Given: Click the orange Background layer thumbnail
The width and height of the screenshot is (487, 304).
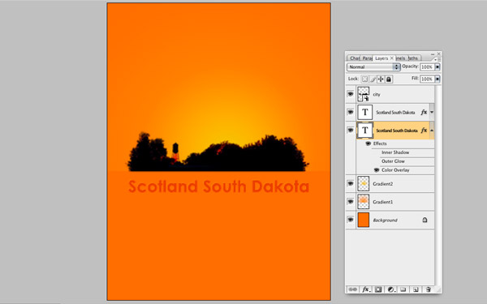Looking at the screenshot, I should tap(364, 220).
